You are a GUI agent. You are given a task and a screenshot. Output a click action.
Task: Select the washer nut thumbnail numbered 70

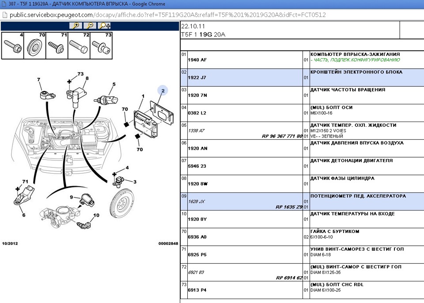point(35,45)
